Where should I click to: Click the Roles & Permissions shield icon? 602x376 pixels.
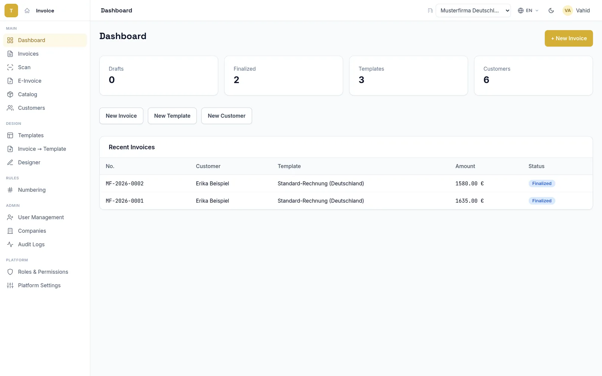pyautogui.click(x=10, y=272)
